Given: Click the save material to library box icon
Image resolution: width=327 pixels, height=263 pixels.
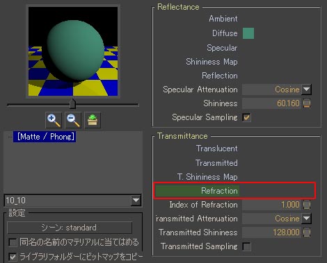Looking at the screenshot, I should point(93,120).
